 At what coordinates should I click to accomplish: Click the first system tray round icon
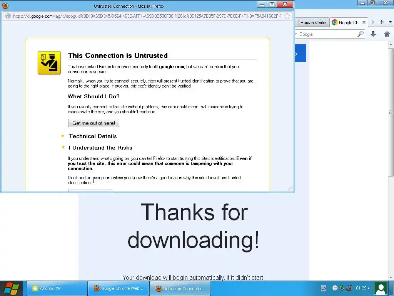point(335,288)
